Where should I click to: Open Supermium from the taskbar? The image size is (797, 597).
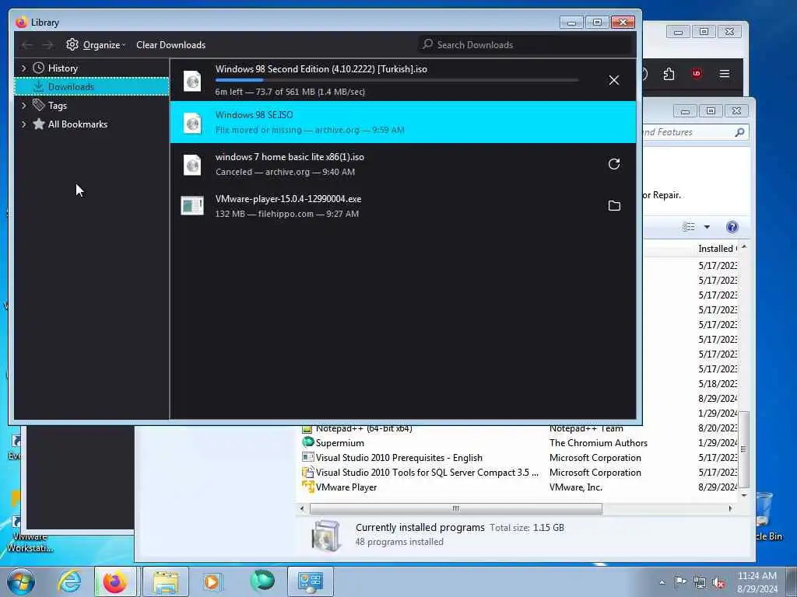point(262,581)
